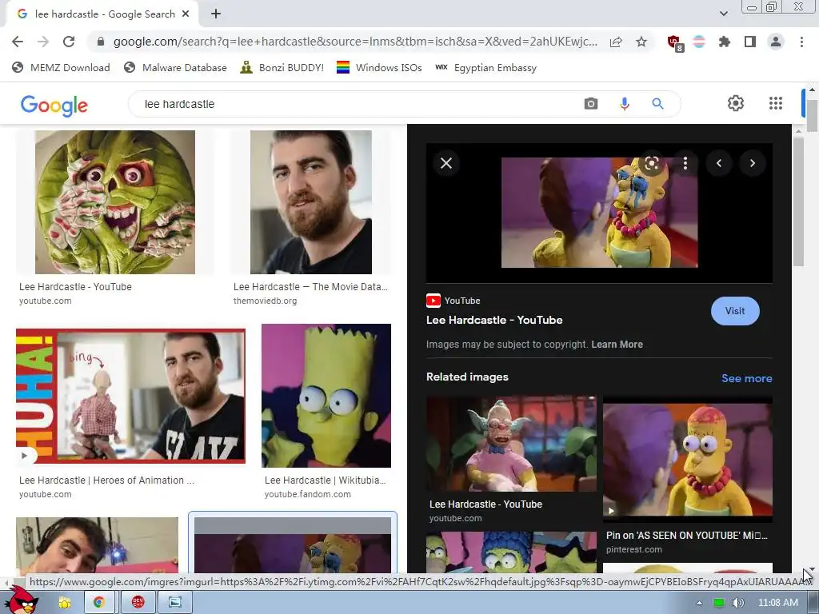Open the file explorer taskbar icon
Viewport: 819px width, 614px height.
click(x=65, y=603)
